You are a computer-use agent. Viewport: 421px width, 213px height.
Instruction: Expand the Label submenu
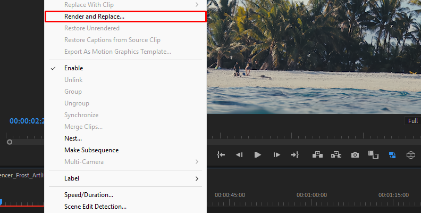coord(125,178)
